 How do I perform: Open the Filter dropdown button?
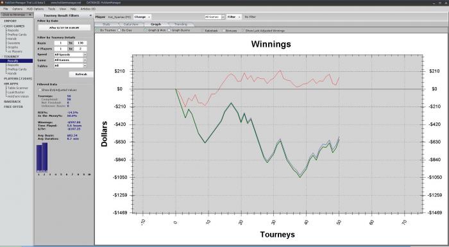(233, 17)
